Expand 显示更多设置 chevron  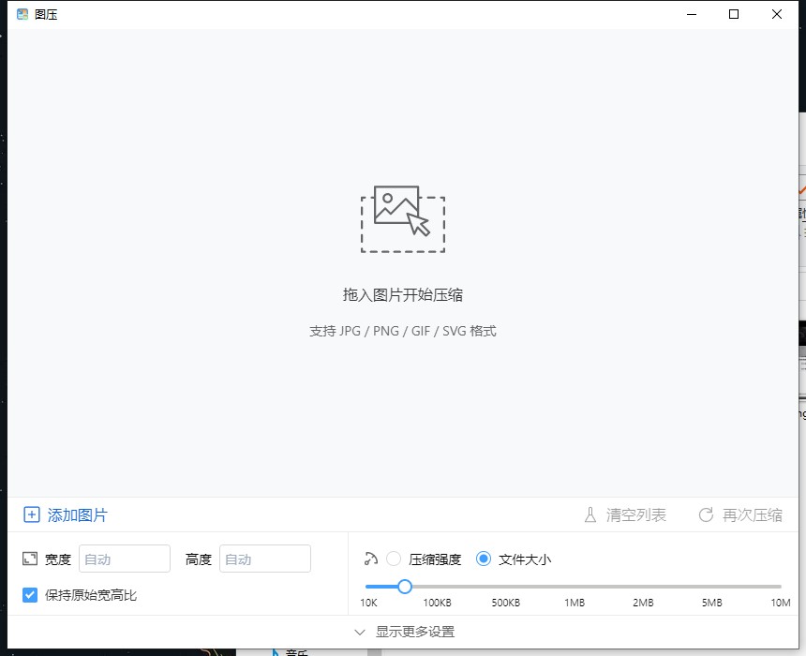(x=360, y=632)
